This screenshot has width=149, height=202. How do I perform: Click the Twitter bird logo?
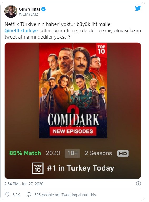coord(138,8)
